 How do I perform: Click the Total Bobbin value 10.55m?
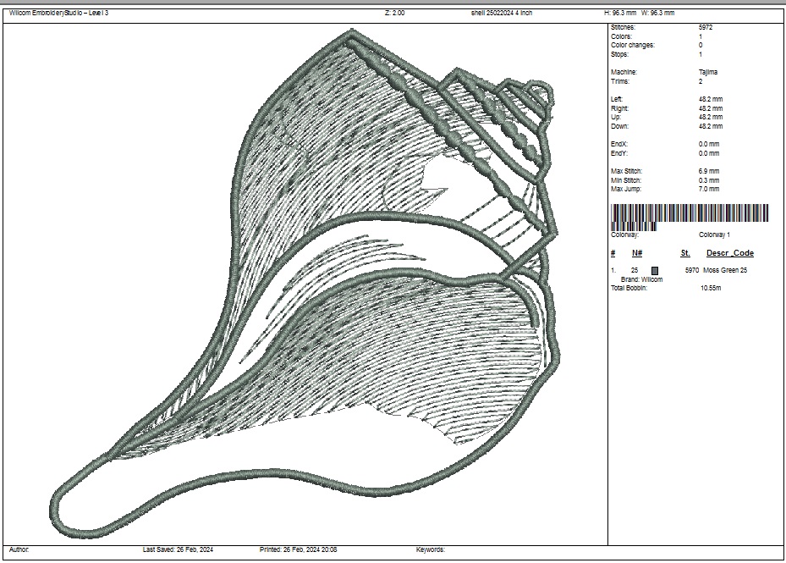pyautogui.click(x=711, y=288)
